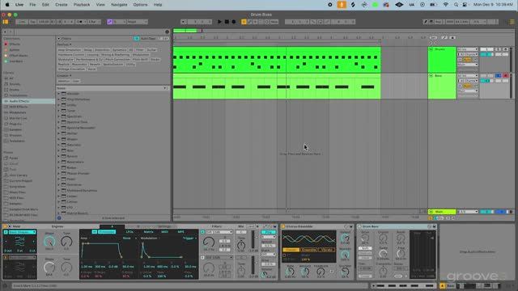The image size is (518, 291).
Task: Switch view using the top-right orange icon
Action: tap(512, 22)
